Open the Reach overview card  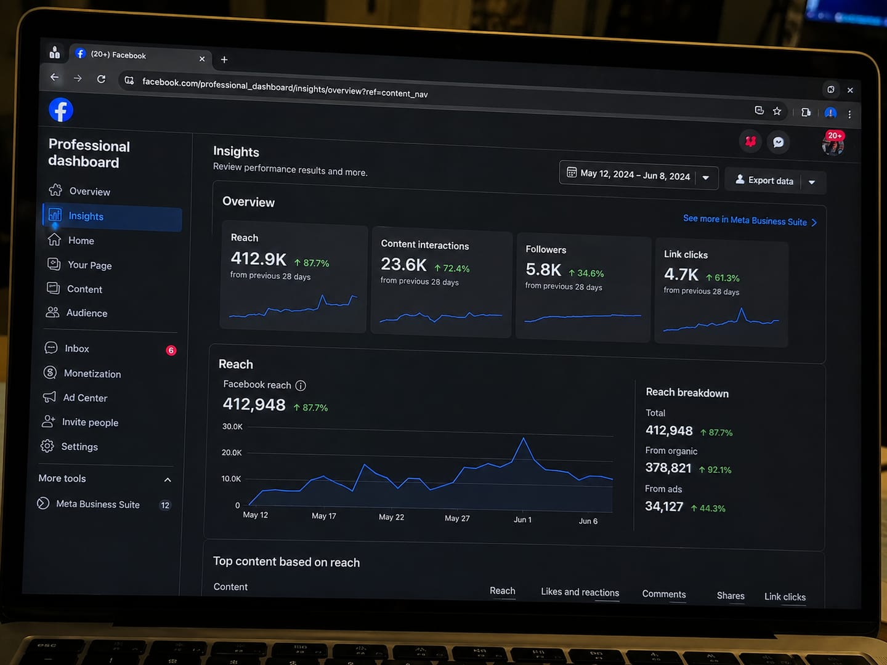click(294, 278)
